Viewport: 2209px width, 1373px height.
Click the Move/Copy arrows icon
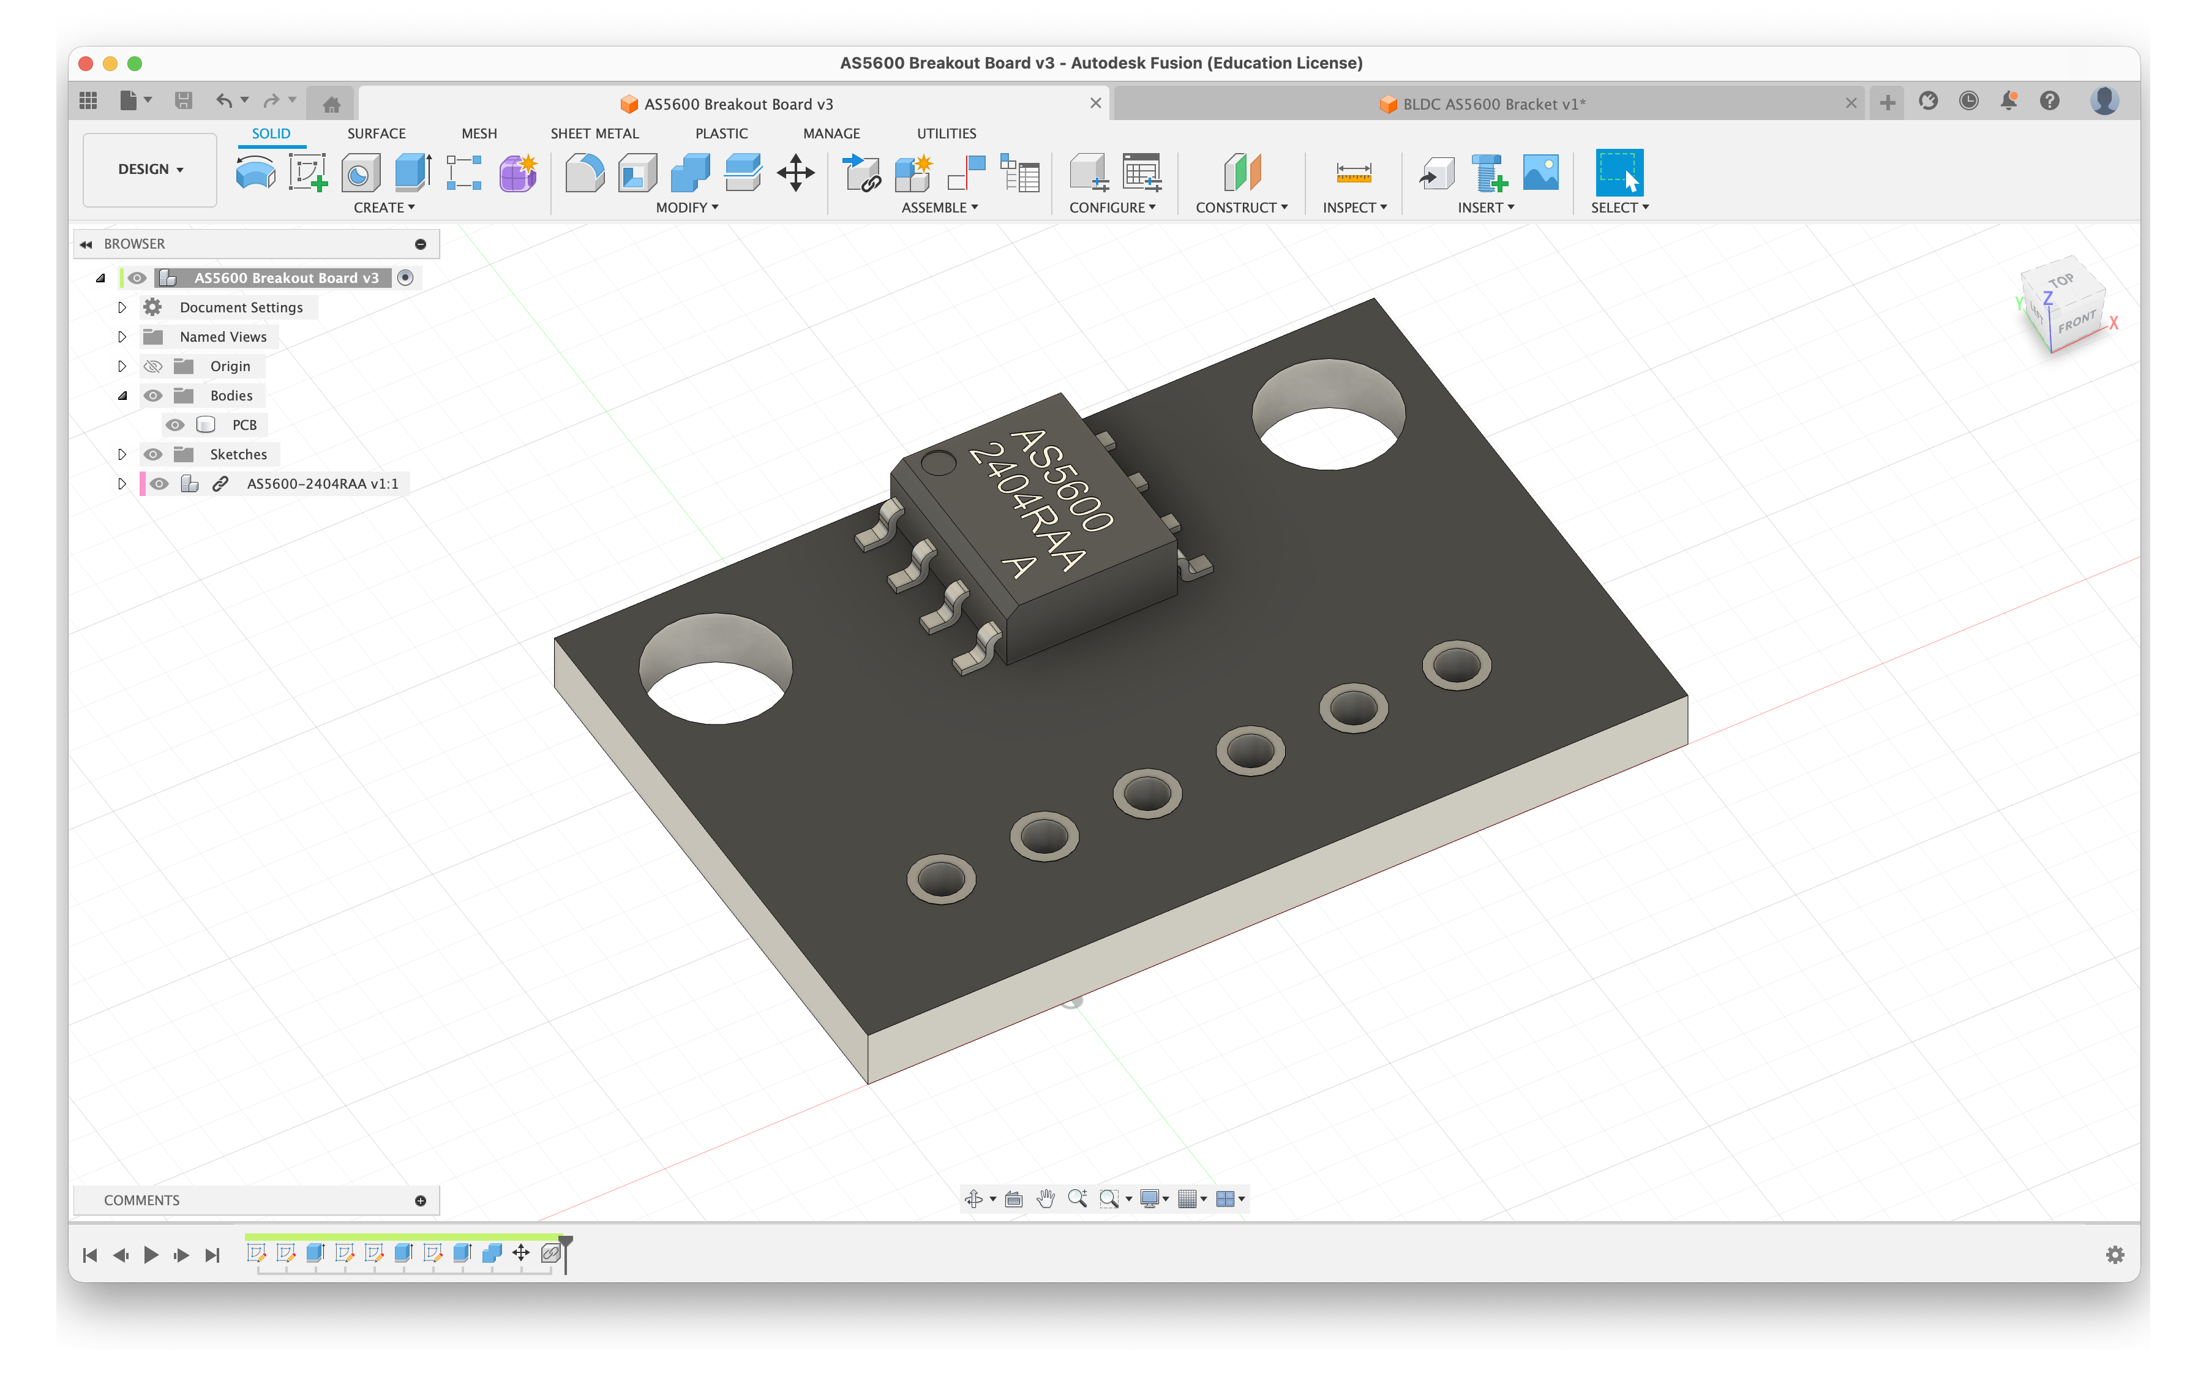tap(795, 171)
